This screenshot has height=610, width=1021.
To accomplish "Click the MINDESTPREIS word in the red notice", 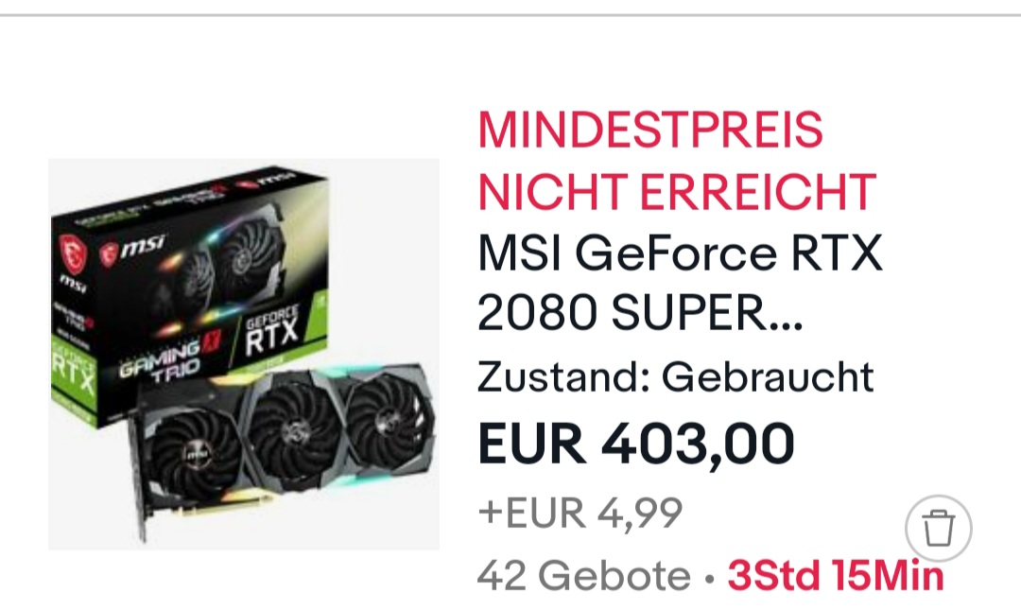I will point(649,129).
